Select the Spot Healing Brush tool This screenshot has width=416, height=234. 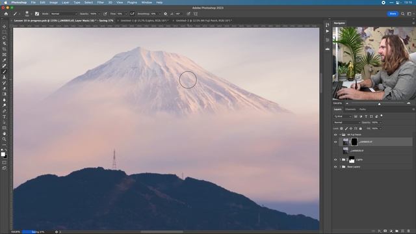click(x=5, y=66)
